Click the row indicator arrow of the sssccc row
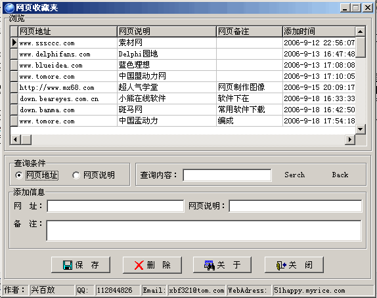This screenshot has height=298, width=377. [x=14, y=43]
